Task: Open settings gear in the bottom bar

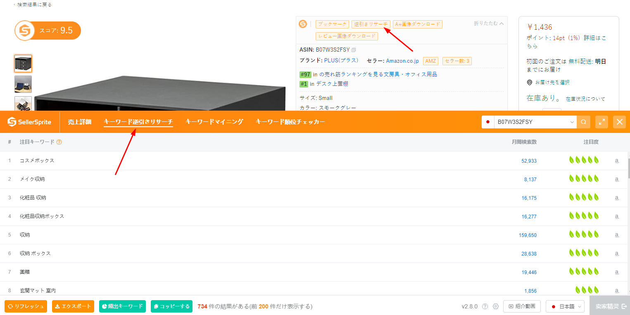Action: coord(496,306)
